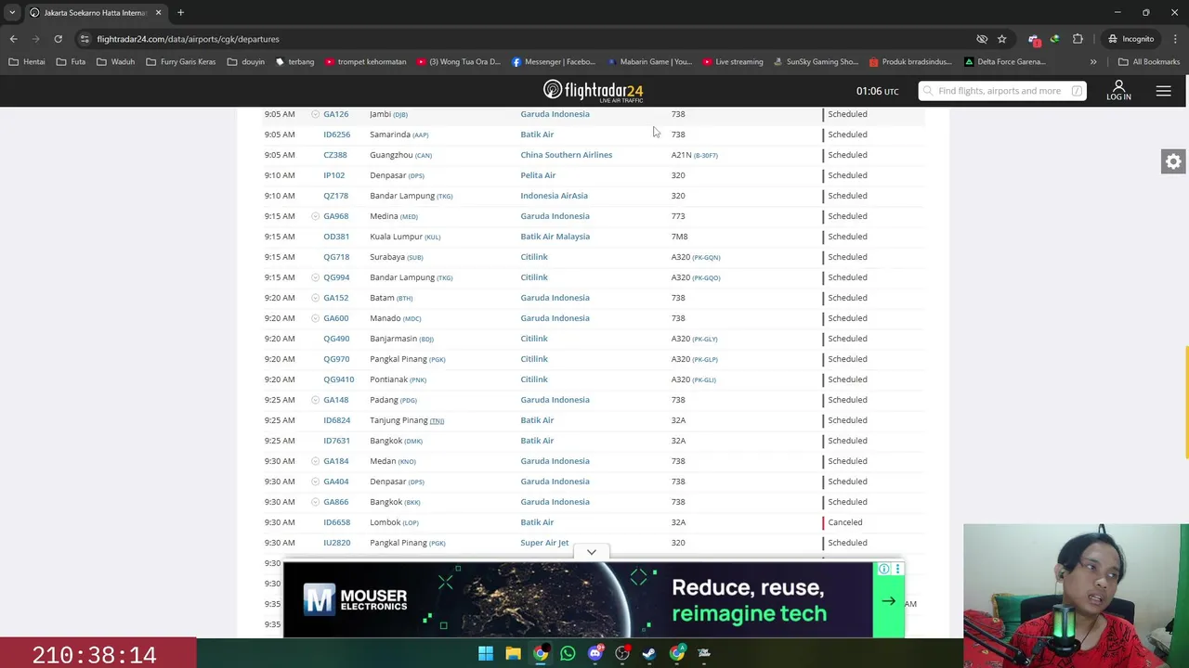Click the green arrow on Mouser ad
The image size is (1189, 668).
pos(888,601)
